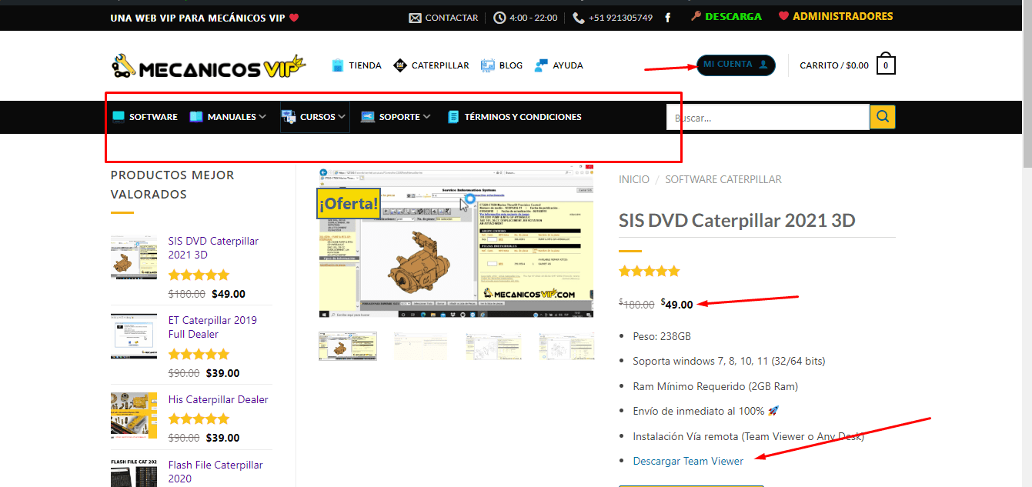Click the user icon in Mi Cuenta
This screenshot has height=487, width=1032.
point(763,65)
